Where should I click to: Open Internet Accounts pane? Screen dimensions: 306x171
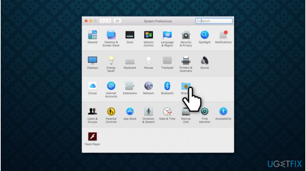coord(111,86)
